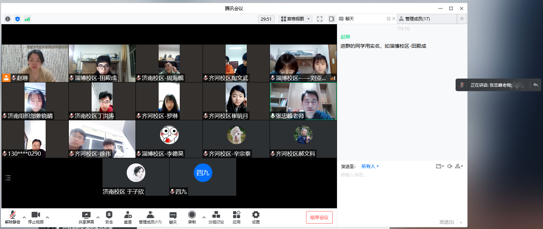The height and width of the screenshot is (229, 543).
Task: Expand the audio options arrow beside 解除静音
Action: tap(24, 217)
